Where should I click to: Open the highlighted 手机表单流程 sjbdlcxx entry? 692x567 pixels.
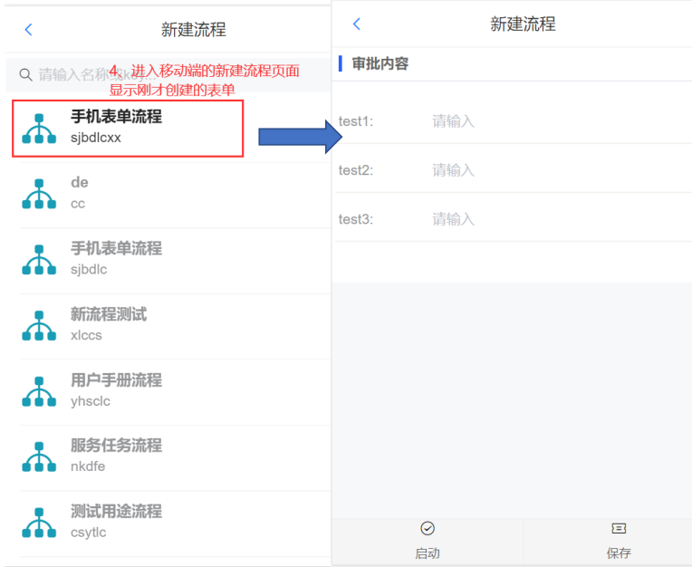128,129
